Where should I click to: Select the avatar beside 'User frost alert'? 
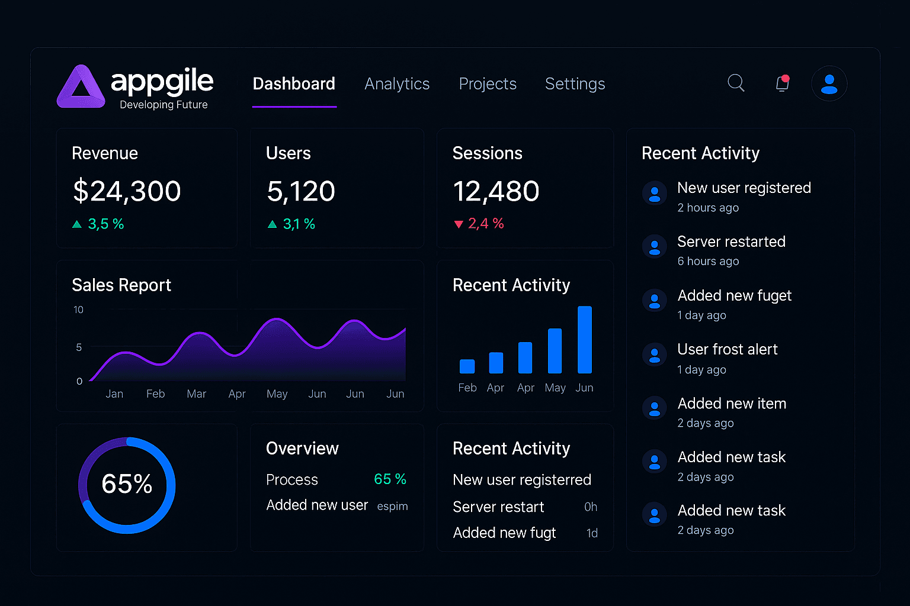(x=654, y=354)
